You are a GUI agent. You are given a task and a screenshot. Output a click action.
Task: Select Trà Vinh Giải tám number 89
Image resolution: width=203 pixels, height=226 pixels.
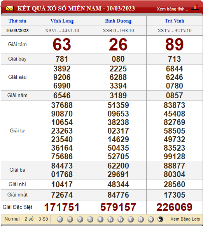(x=174, y=44)
